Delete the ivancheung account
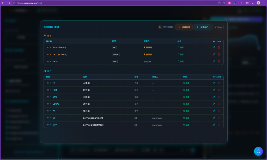 tap(219, 47)
